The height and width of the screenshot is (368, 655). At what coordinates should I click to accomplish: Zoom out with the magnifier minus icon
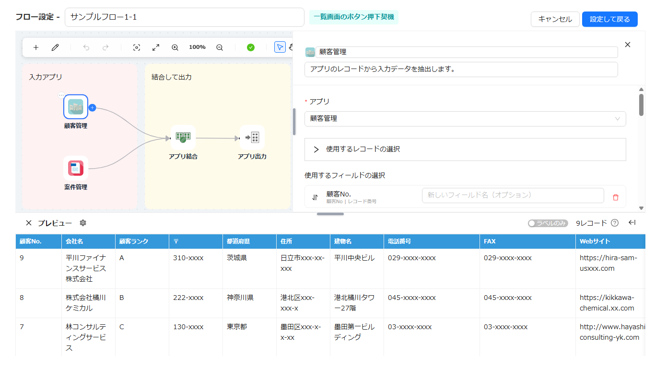(220, 47)
